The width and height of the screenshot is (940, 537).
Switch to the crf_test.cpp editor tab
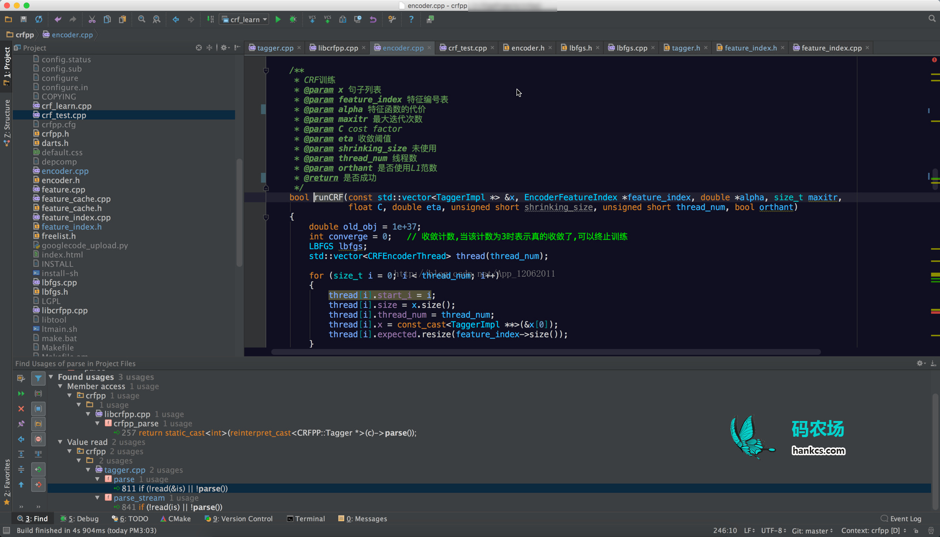click(x=467, y=48)
